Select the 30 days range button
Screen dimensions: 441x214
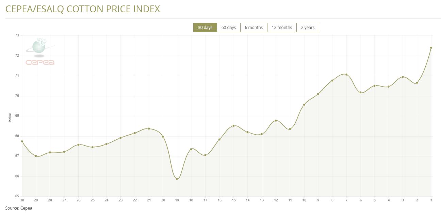click(x=205, y=28)
